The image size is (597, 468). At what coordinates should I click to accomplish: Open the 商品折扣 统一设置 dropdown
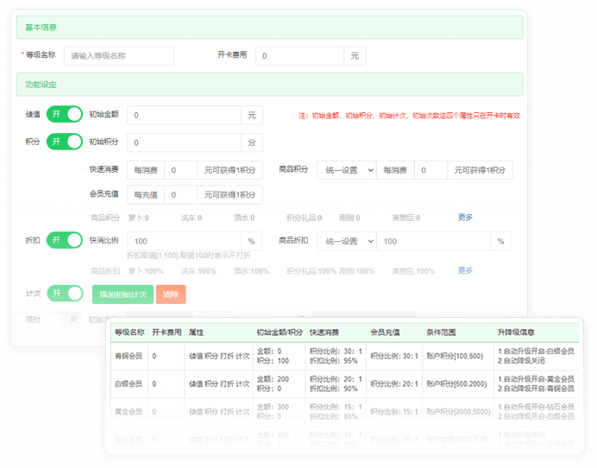tap(347, 241)
